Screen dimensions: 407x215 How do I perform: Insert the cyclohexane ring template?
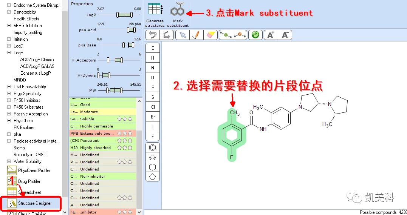(x=153, y=167)
